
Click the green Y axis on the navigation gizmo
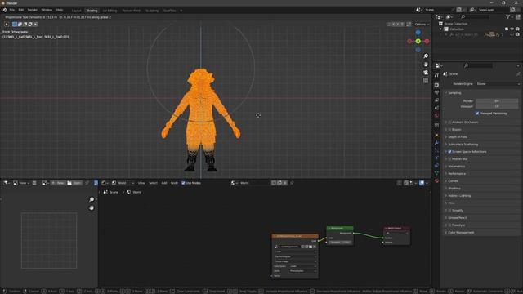(x=418, y=41)
